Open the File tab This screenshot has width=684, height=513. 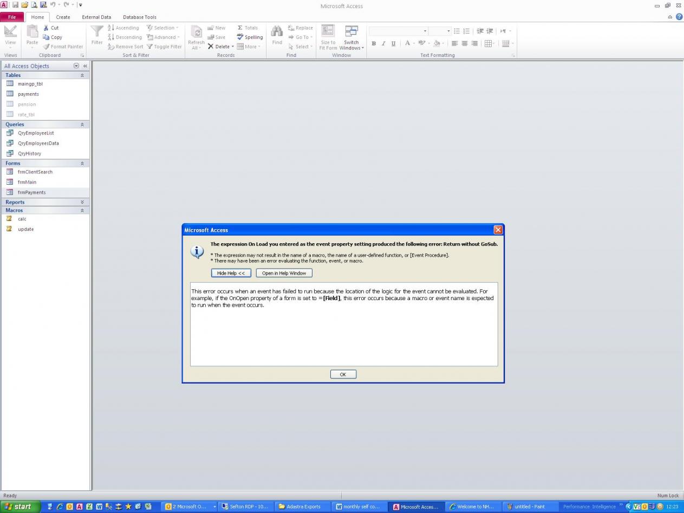point(12,17)
